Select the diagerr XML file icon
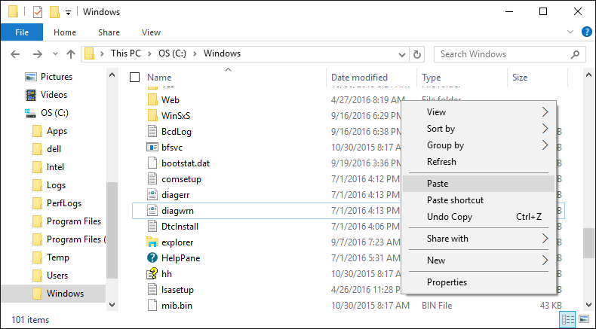The height and width of the screenshot is (329, 596). (x=152, y=195)
